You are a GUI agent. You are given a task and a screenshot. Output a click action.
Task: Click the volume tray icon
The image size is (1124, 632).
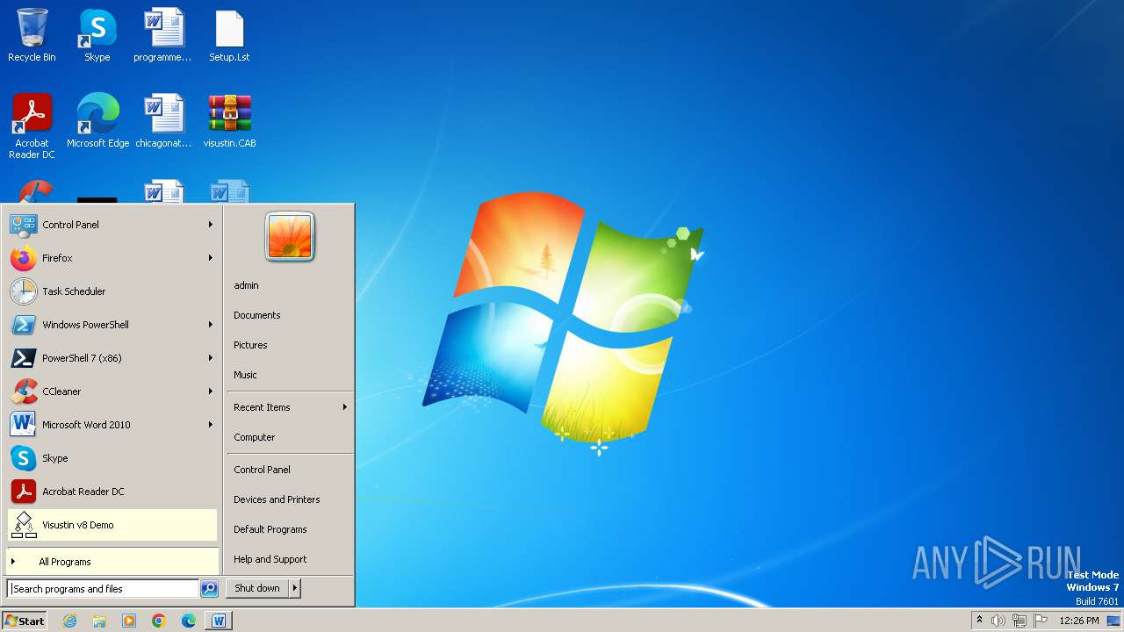pos(998,621)
